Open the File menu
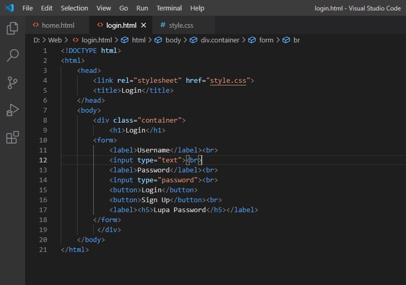 point(27,8)
